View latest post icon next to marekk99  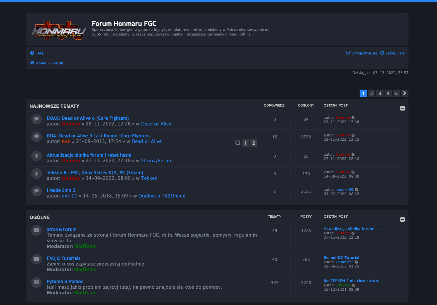pyautogui.click(x=356, y=190)
